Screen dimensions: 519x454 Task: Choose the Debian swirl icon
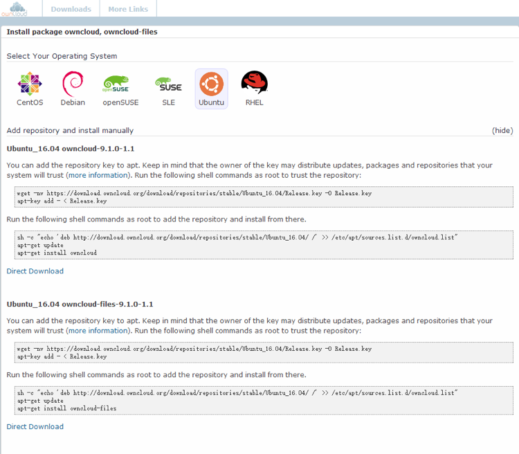(73, 84)
